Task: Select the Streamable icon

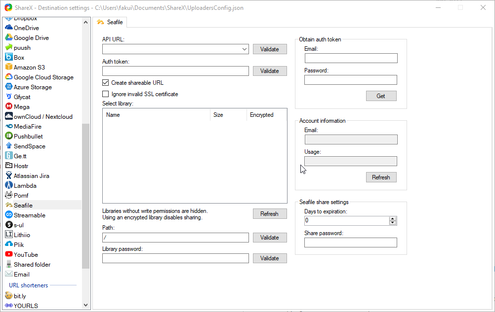Action: tap(9, 215)
